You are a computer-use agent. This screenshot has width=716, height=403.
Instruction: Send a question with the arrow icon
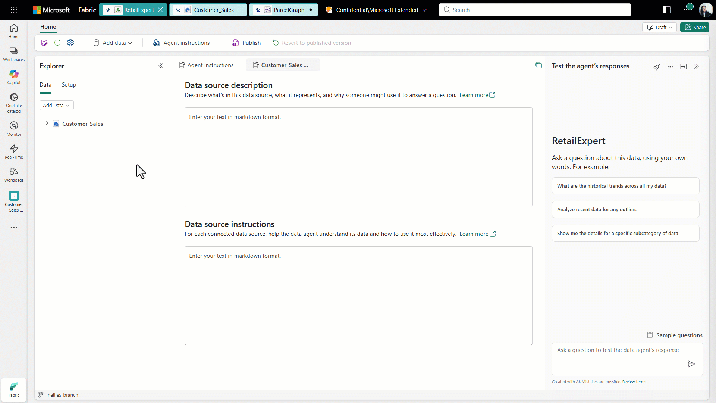click(691, 364)
